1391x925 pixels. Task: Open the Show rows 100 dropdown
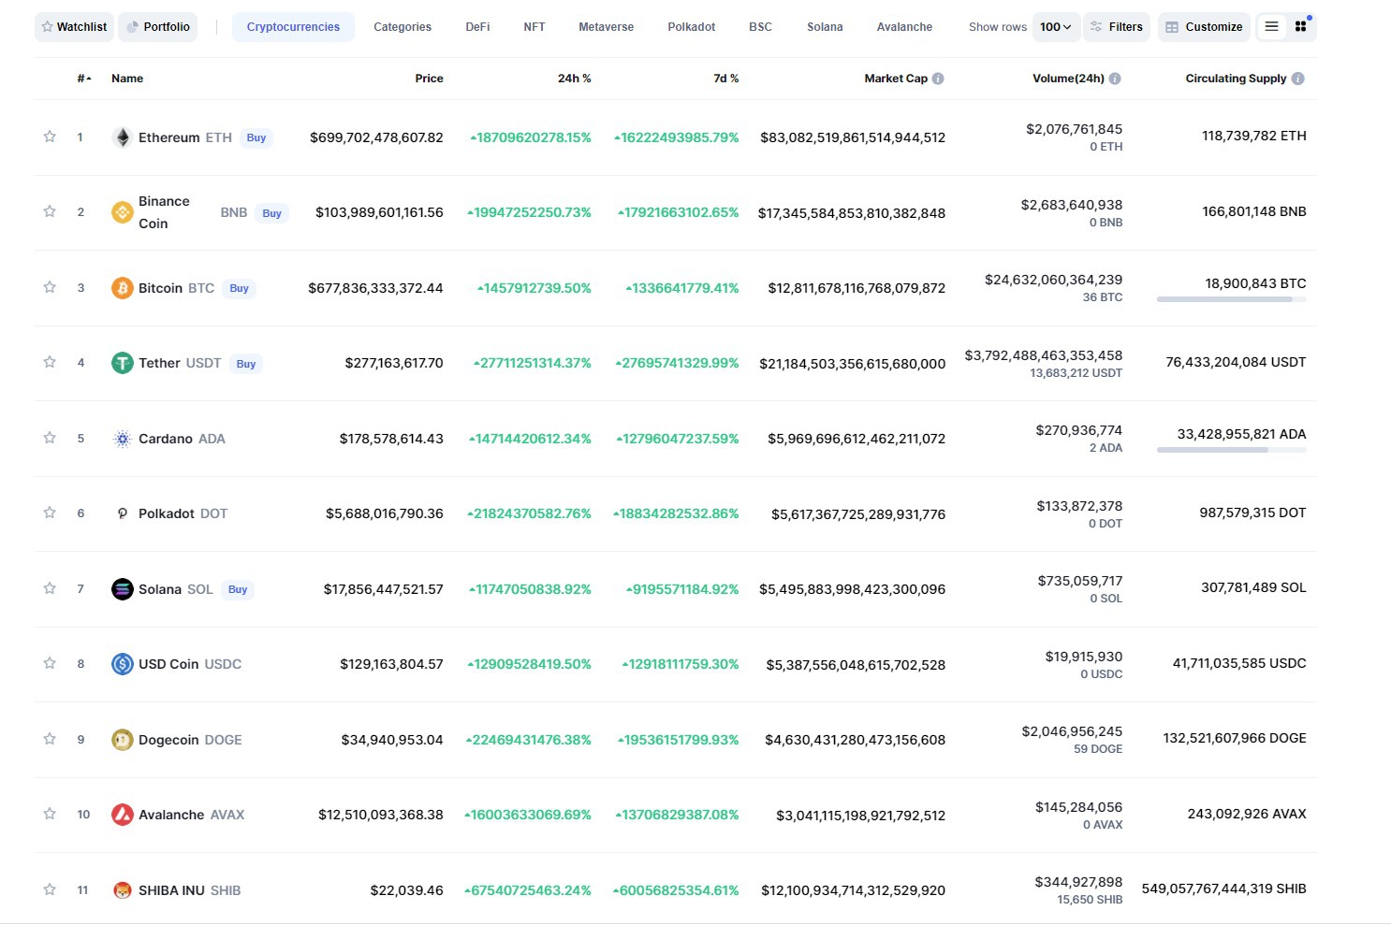1056,27
